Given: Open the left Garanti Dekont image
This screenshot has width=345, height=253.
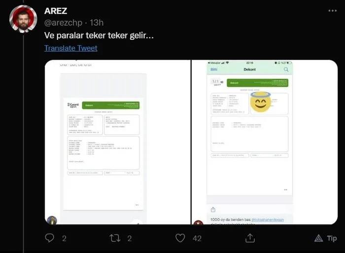Looking at the screenshot, I should pos(118,142).
